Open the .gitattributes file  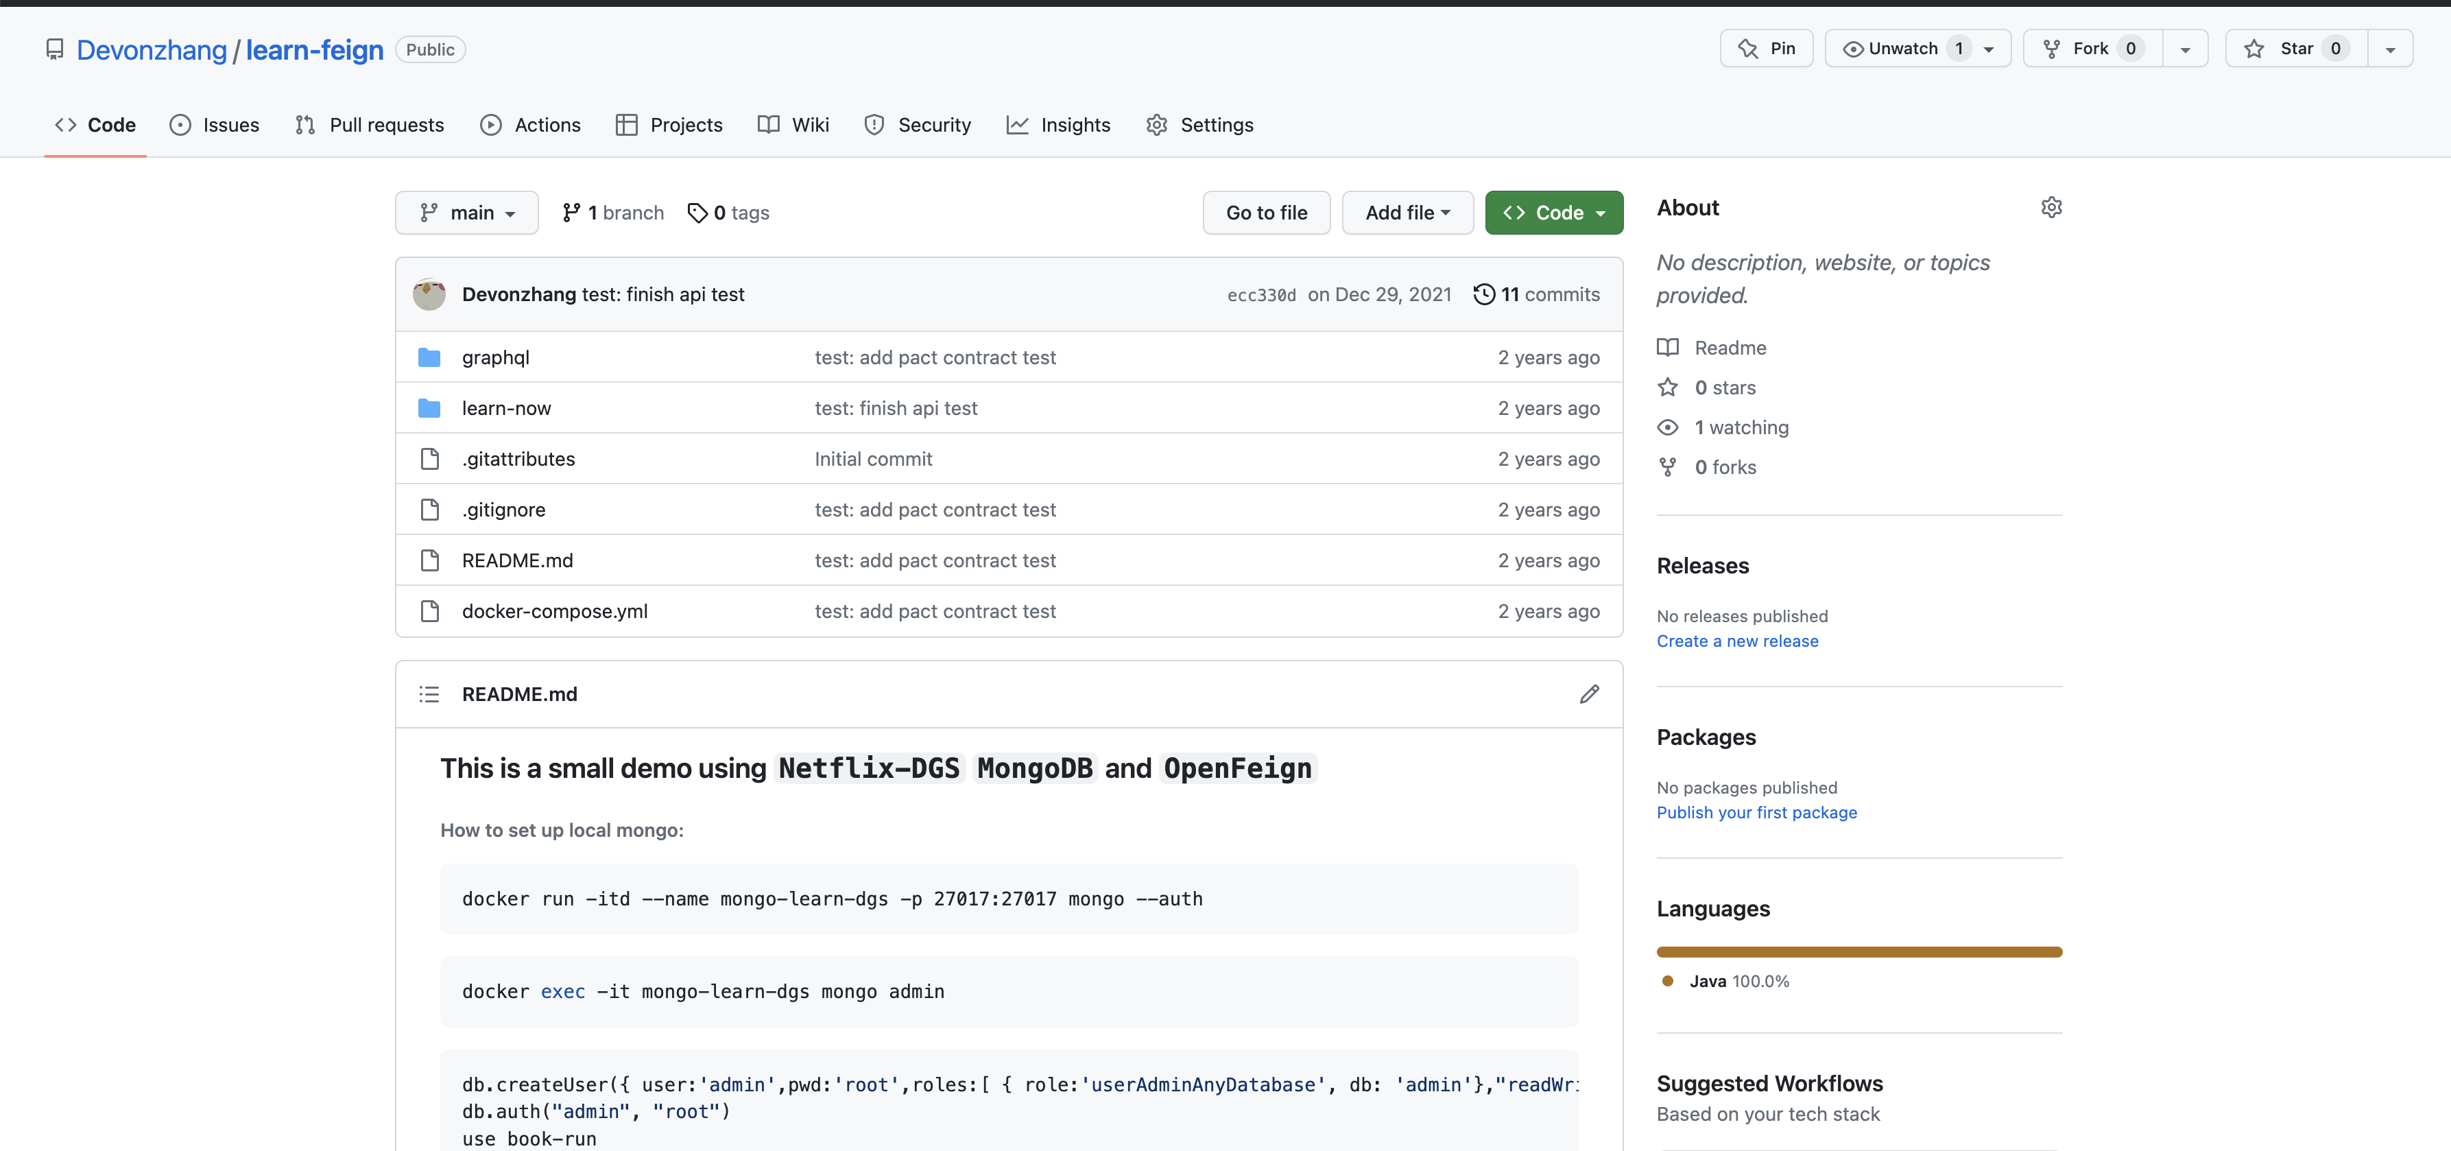coord(518,459)
